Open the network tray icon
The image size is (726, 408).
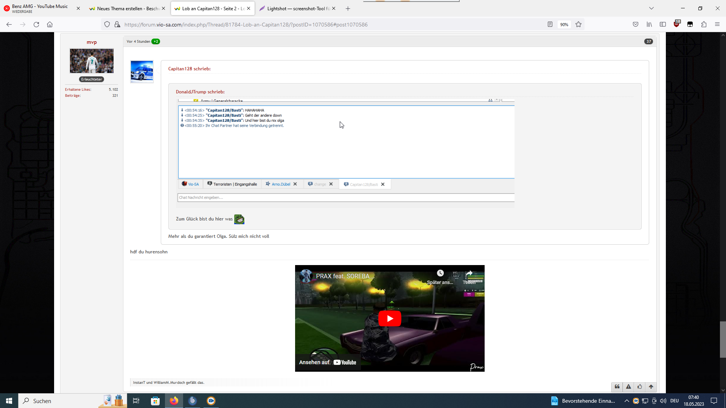tap(645, 401)
